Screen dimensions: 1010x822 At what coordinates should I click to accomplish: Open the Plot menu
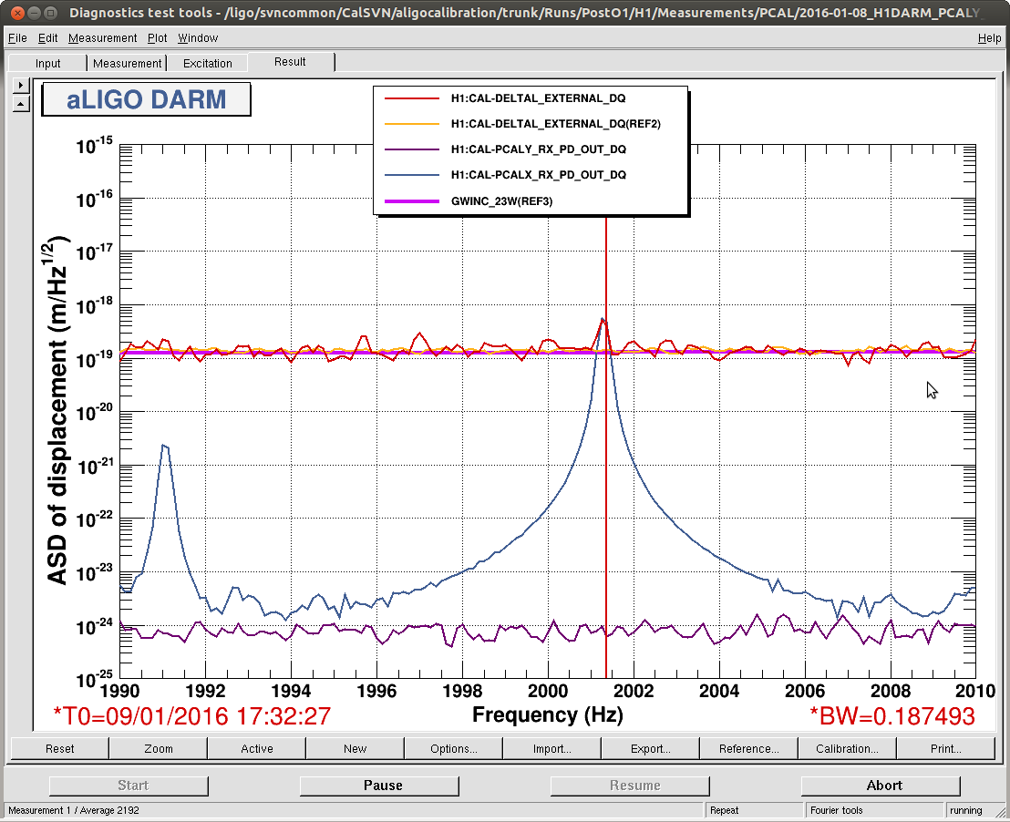click(157, 38)
